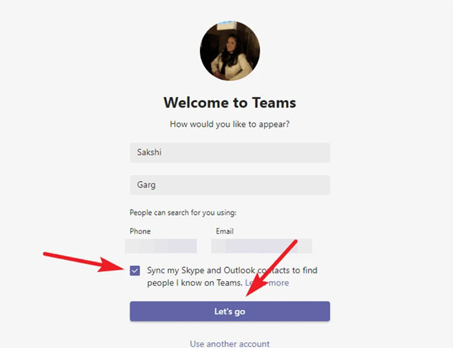
Task: Click the circular profile photo avatar
Action: pyautogui.click(x=230, y=50)
